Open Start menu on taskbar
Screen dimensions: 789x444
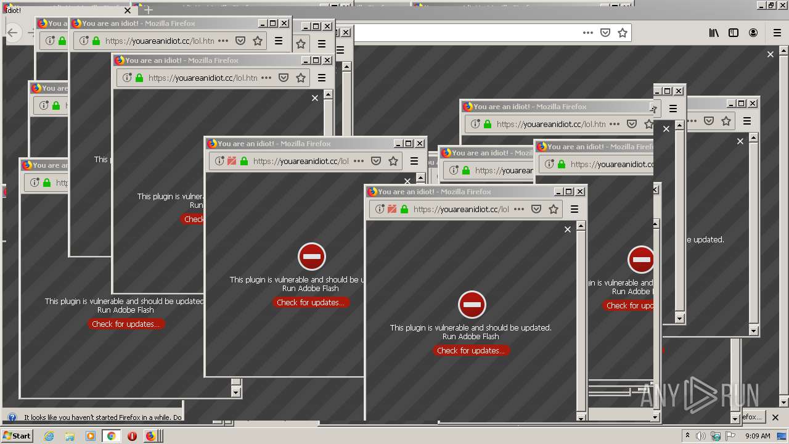pyautogui.click(x=17, y=435)
